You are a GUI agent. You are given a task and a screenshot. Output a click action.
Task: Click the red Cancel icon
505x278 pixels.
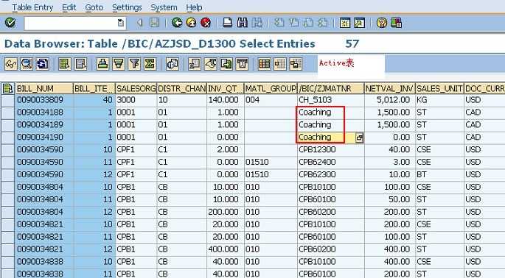(x=206, y=23)
